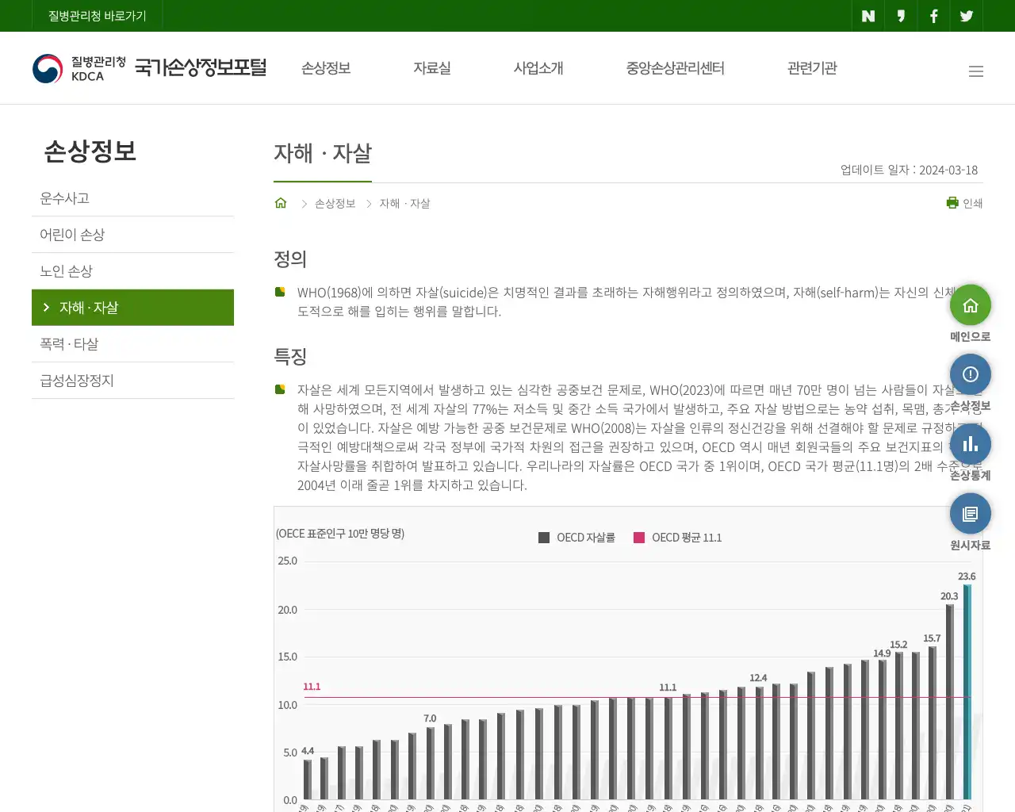Screen dimensions: 1015x812
Task: Click the 정의 section heading
Action: [290, 259]
